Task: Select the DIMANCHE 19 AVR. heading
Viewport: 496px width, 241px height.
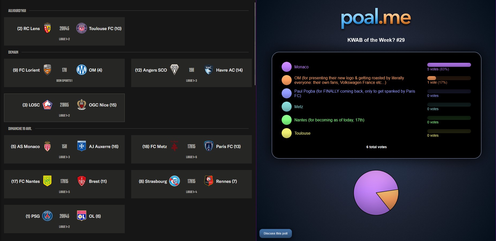Action: pos(20,129)
